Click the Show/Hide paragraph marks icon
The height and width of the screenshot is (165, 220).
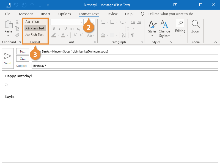click(132, 35)
